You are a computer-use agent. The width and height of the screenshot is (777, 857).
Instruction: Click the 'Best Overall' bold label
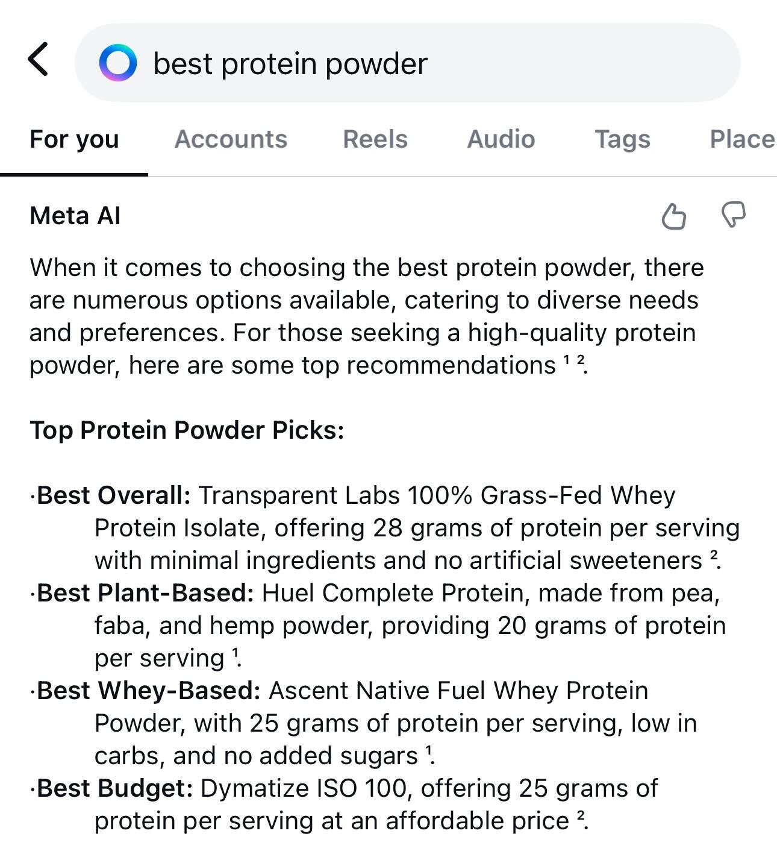coord(114,495)
